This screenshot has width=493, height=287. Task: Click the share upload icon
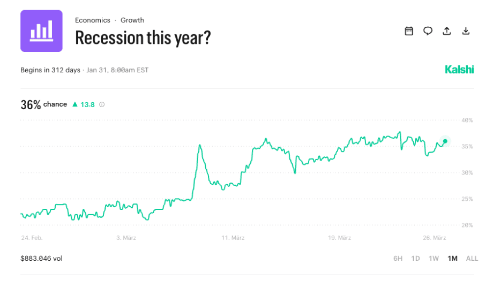[x=447, y=31]
